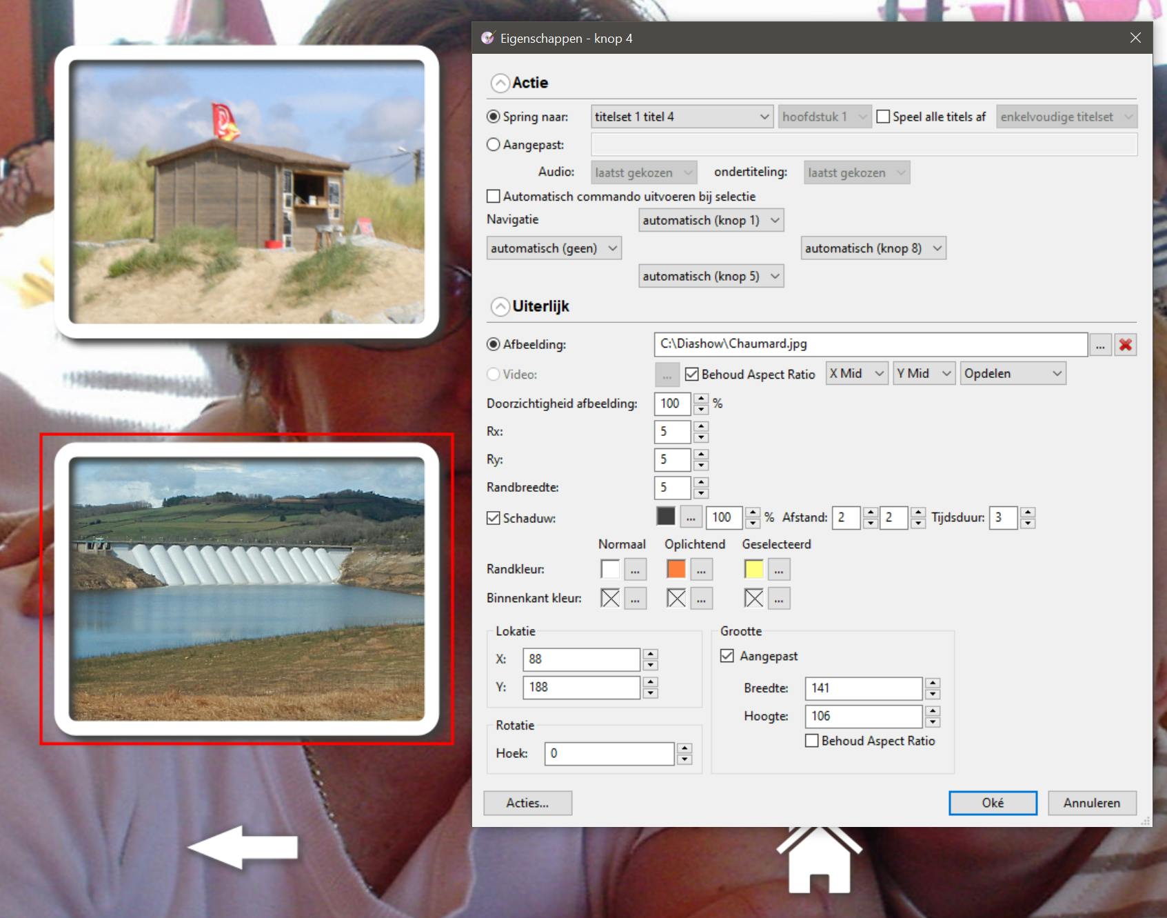Image resolution: width=1167 pixels, height=918 pixels.
Task: Open the Acties... menu button
Action: point(527,803)
